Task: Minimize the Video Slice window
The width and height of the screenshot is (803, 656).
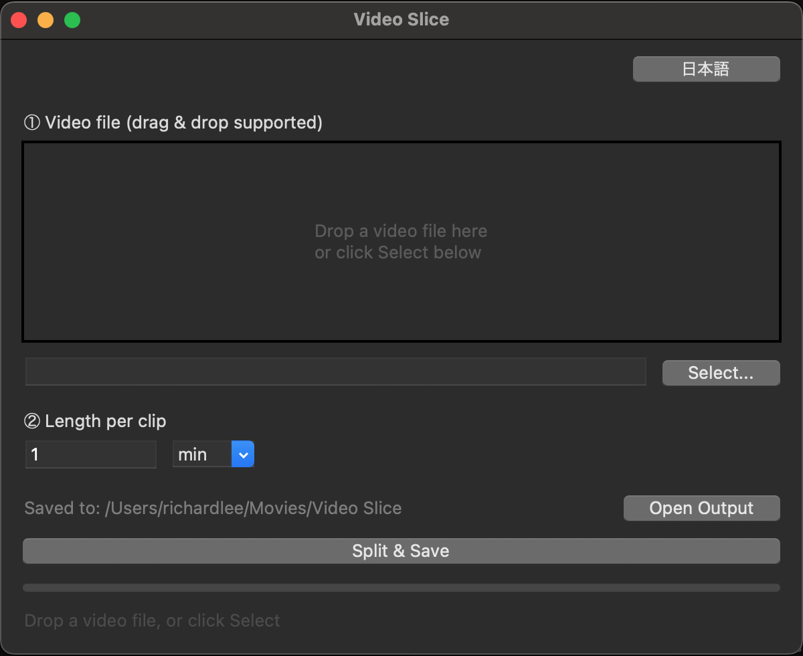Action: [x=46, y=19]
